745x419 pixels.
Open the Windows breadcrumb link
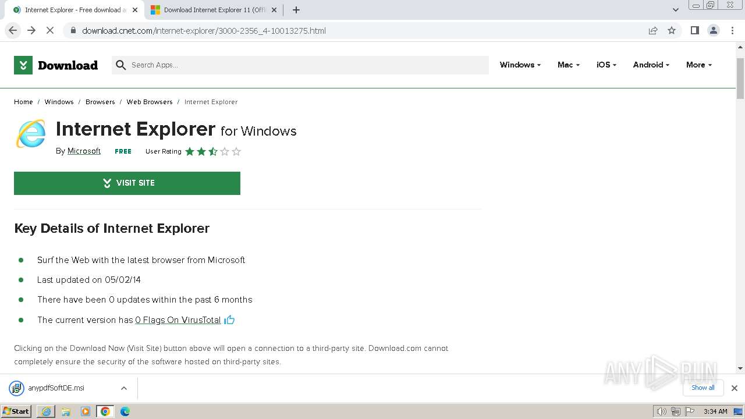coord(59,102)
